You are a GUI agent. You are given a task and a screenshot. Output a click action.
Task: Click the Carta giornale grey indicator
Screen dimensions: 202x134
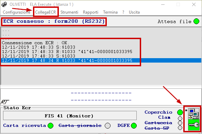pos(107,125)
